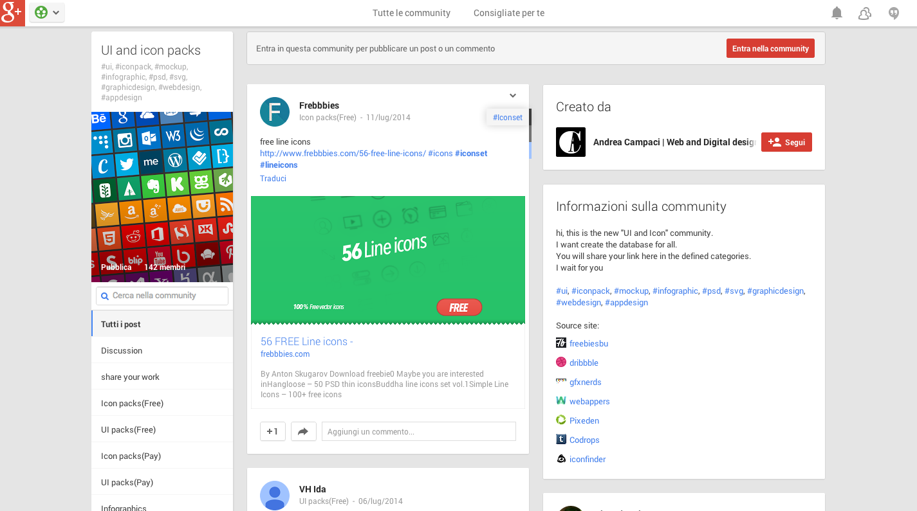Click the Cerca nella community search field
The width and height of the screenshot is (917, 511).
[x=162, y=296]
